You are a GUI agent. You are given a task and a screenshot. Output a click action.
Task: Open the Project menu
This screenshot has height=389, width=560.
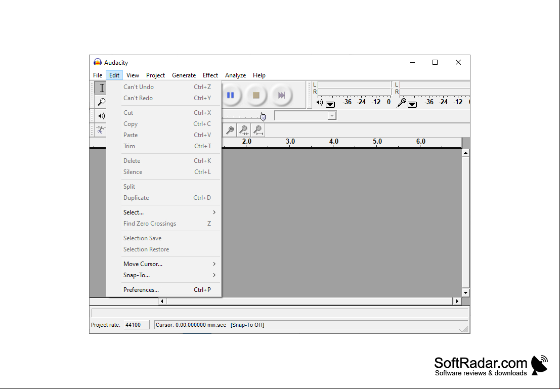click(x=155, y=75)
